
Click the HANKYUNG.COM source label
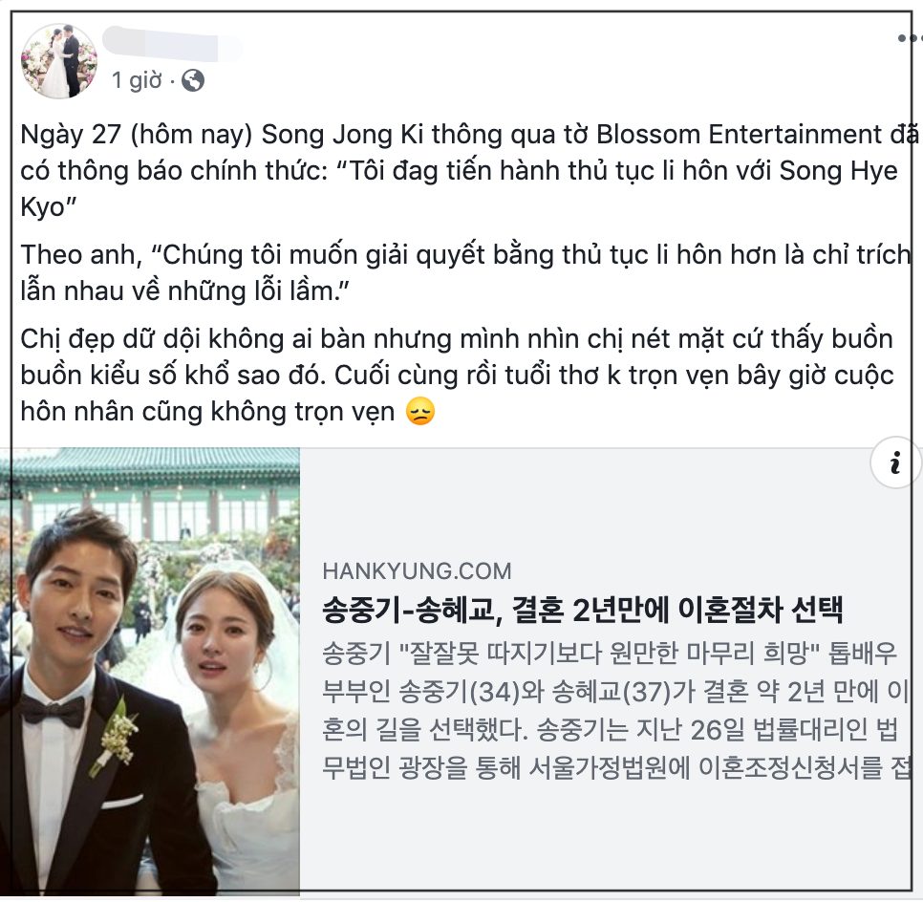pos(417,571)
